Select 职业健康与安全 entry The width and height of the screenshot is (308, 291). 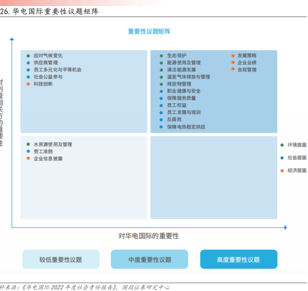[184, 91]
